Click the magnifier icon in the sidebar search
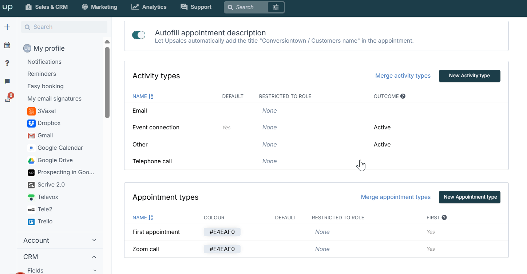 pos(27,27)
